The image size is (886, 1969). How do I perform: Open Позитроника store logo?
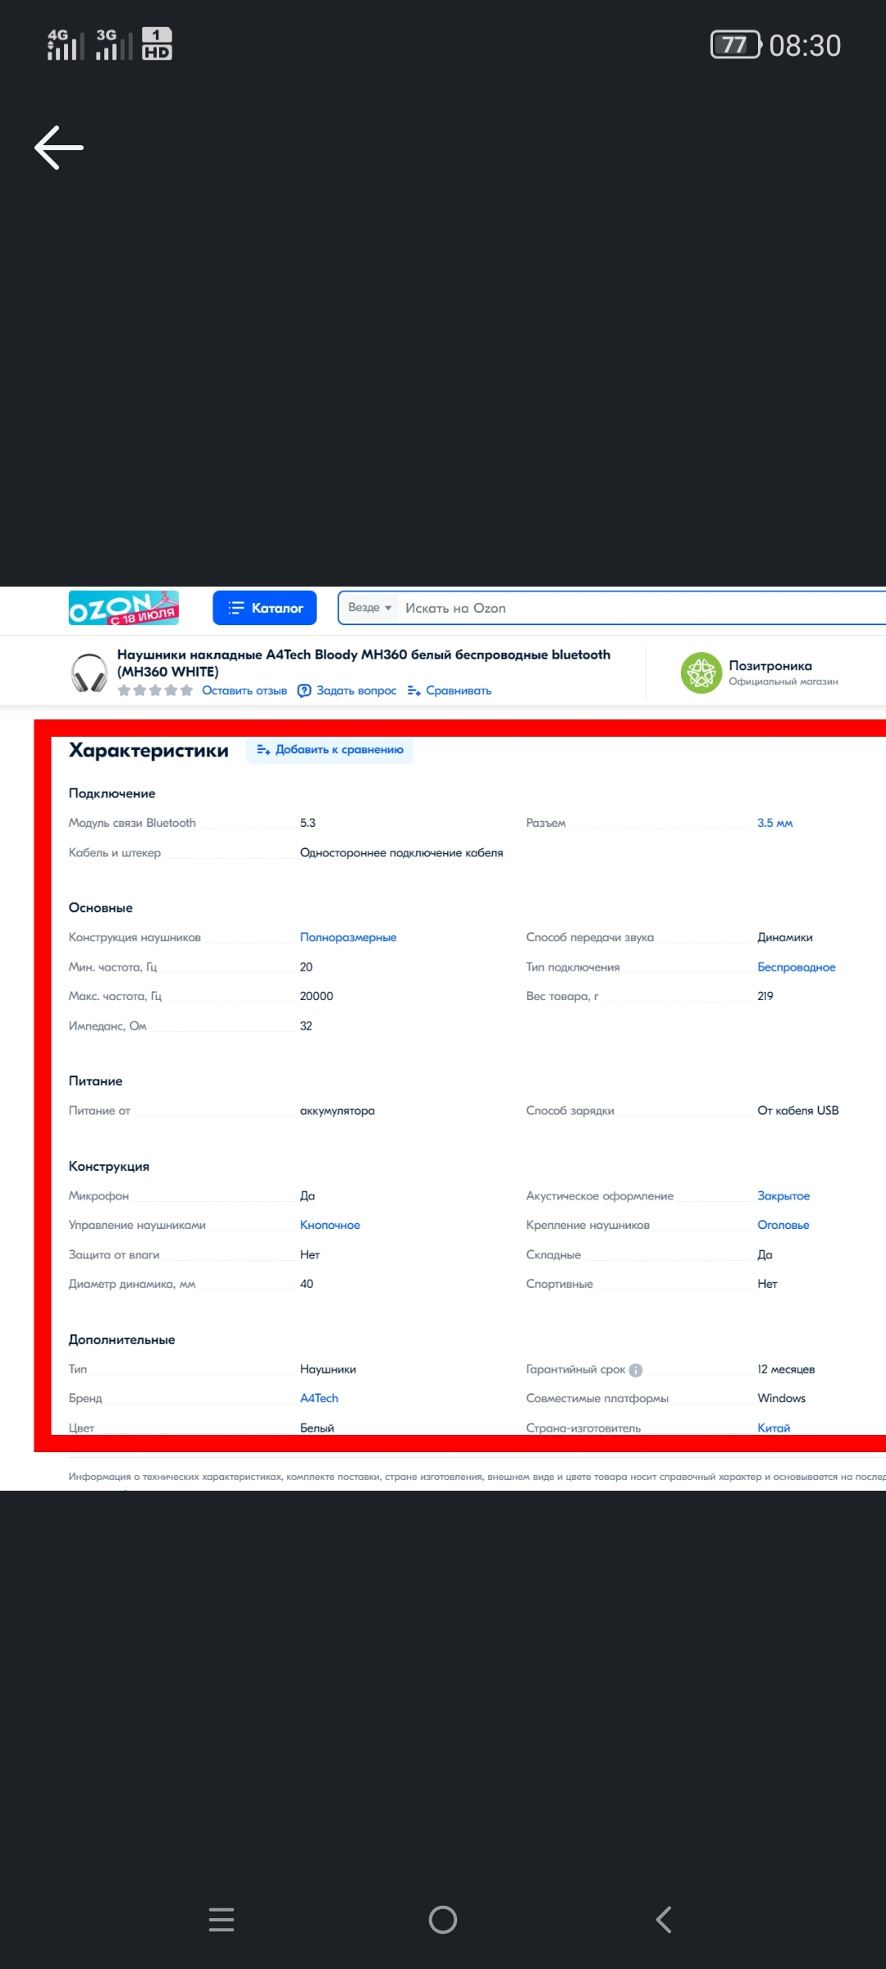[x=701, y=673]
